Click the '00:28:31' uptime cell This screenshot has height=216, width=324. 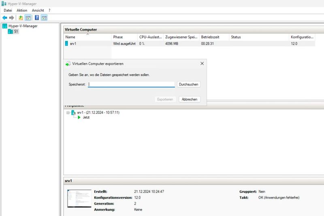coord(207,44)
